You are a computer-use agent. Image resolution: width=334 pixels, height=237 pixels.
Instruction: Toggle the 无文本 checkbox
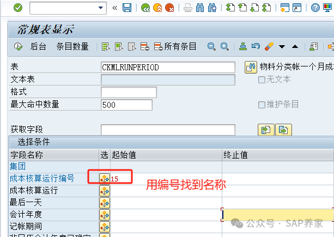262,80
